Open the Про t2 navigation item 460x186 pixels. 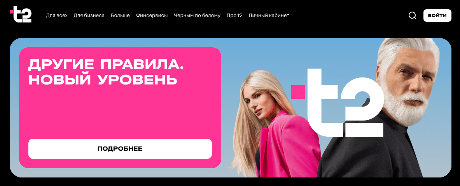[234, 15]
